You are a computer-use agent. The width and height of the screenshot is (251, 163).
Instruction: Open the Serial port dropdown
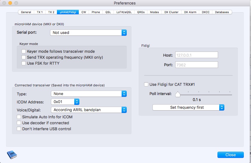(x=88, y=32)
